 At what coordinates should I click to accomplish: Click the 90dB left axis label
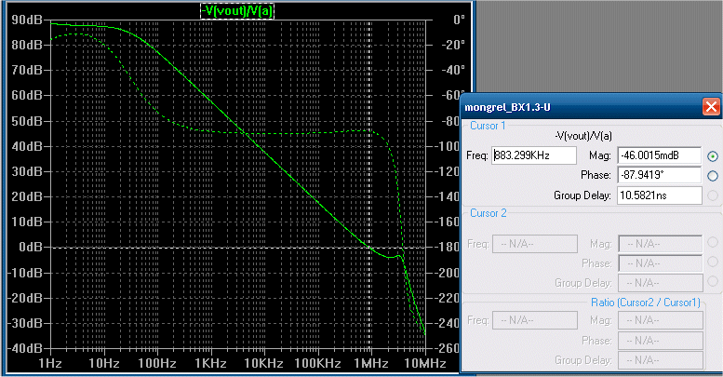(x=27, y=20)
